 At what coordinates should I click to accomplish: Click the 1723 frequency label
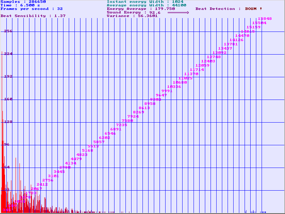point(31,193)
